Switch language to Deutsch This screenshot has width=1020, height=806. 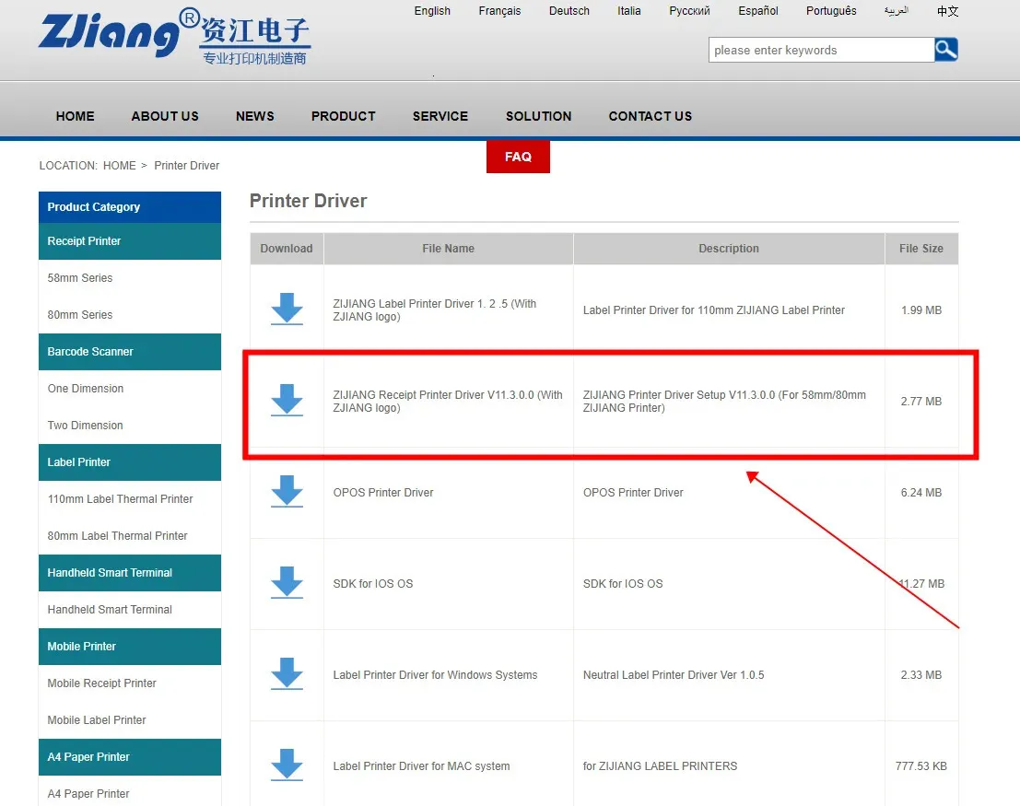pyautogui.click(x=569, y=11)
